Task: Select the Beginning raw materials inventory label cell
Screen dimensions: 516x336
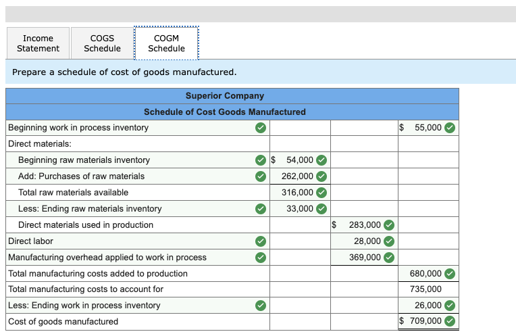Action: [x=138, y=160]
